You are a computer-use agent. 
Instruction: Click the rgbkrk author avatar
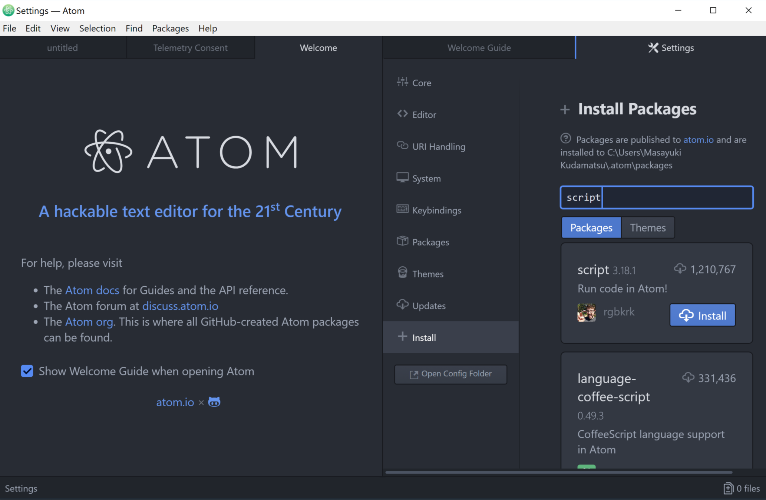click(586, 312)
